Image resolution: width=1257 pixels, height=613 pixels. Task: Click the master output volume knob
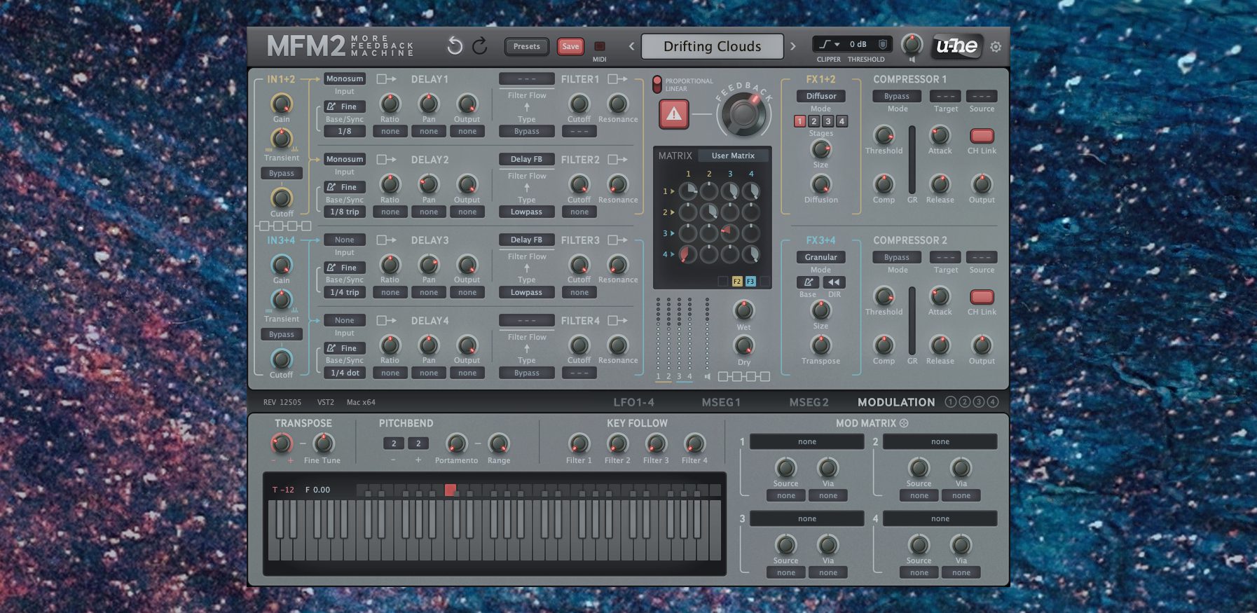tap(911, 44)
